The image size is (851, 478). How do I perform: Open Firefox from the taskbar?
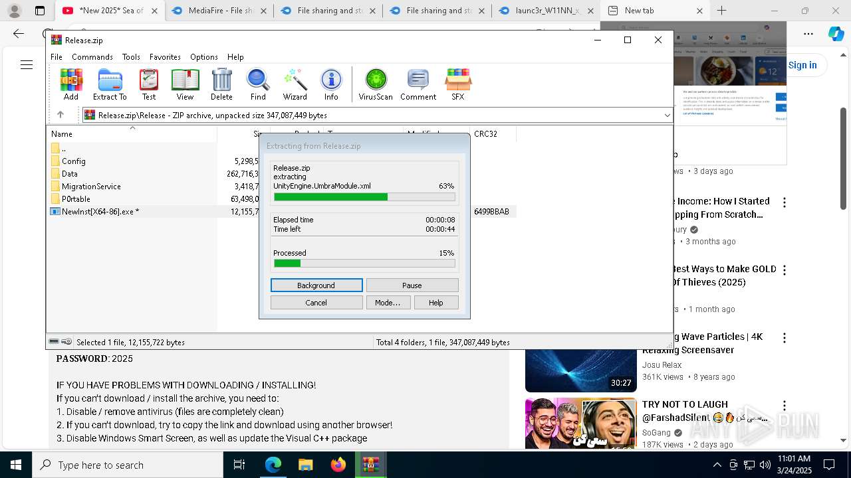(338, 465)
